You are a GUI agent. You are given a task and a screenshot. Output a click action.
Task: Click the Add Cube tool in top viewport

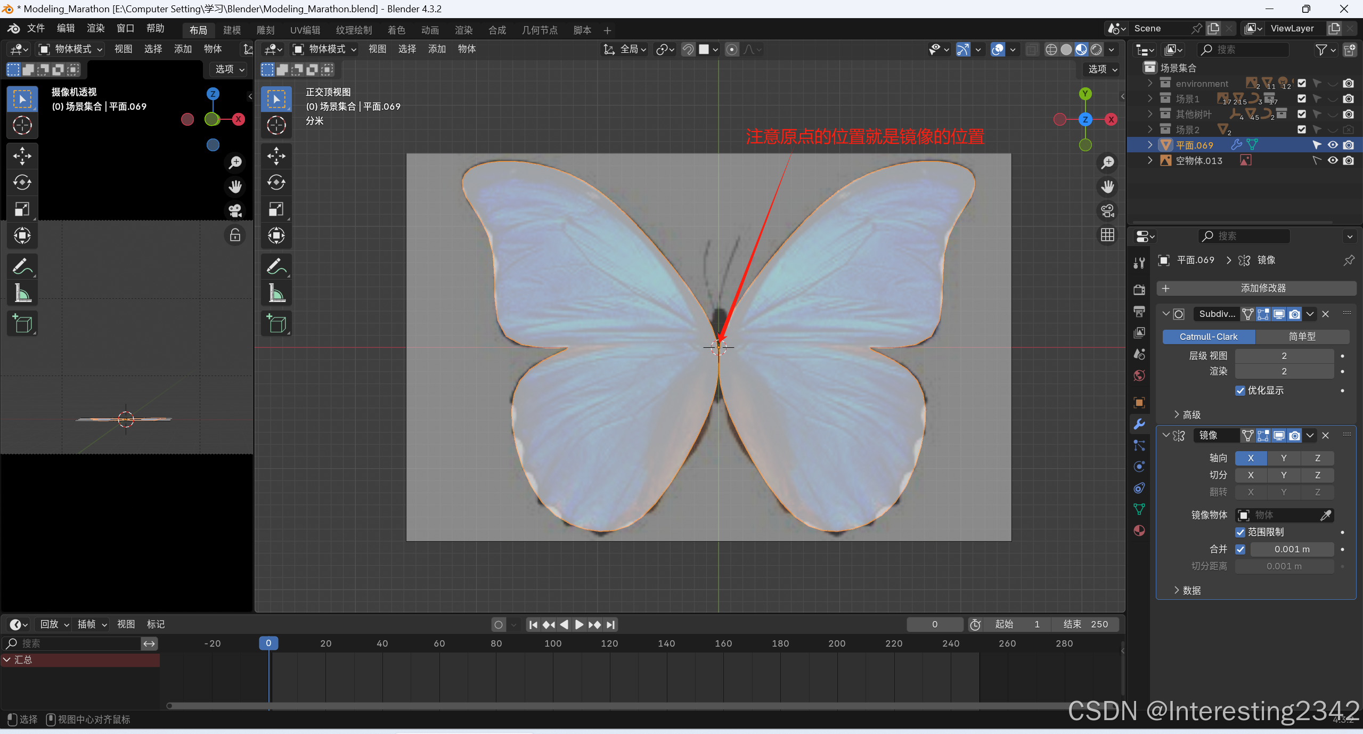point(276,323)
